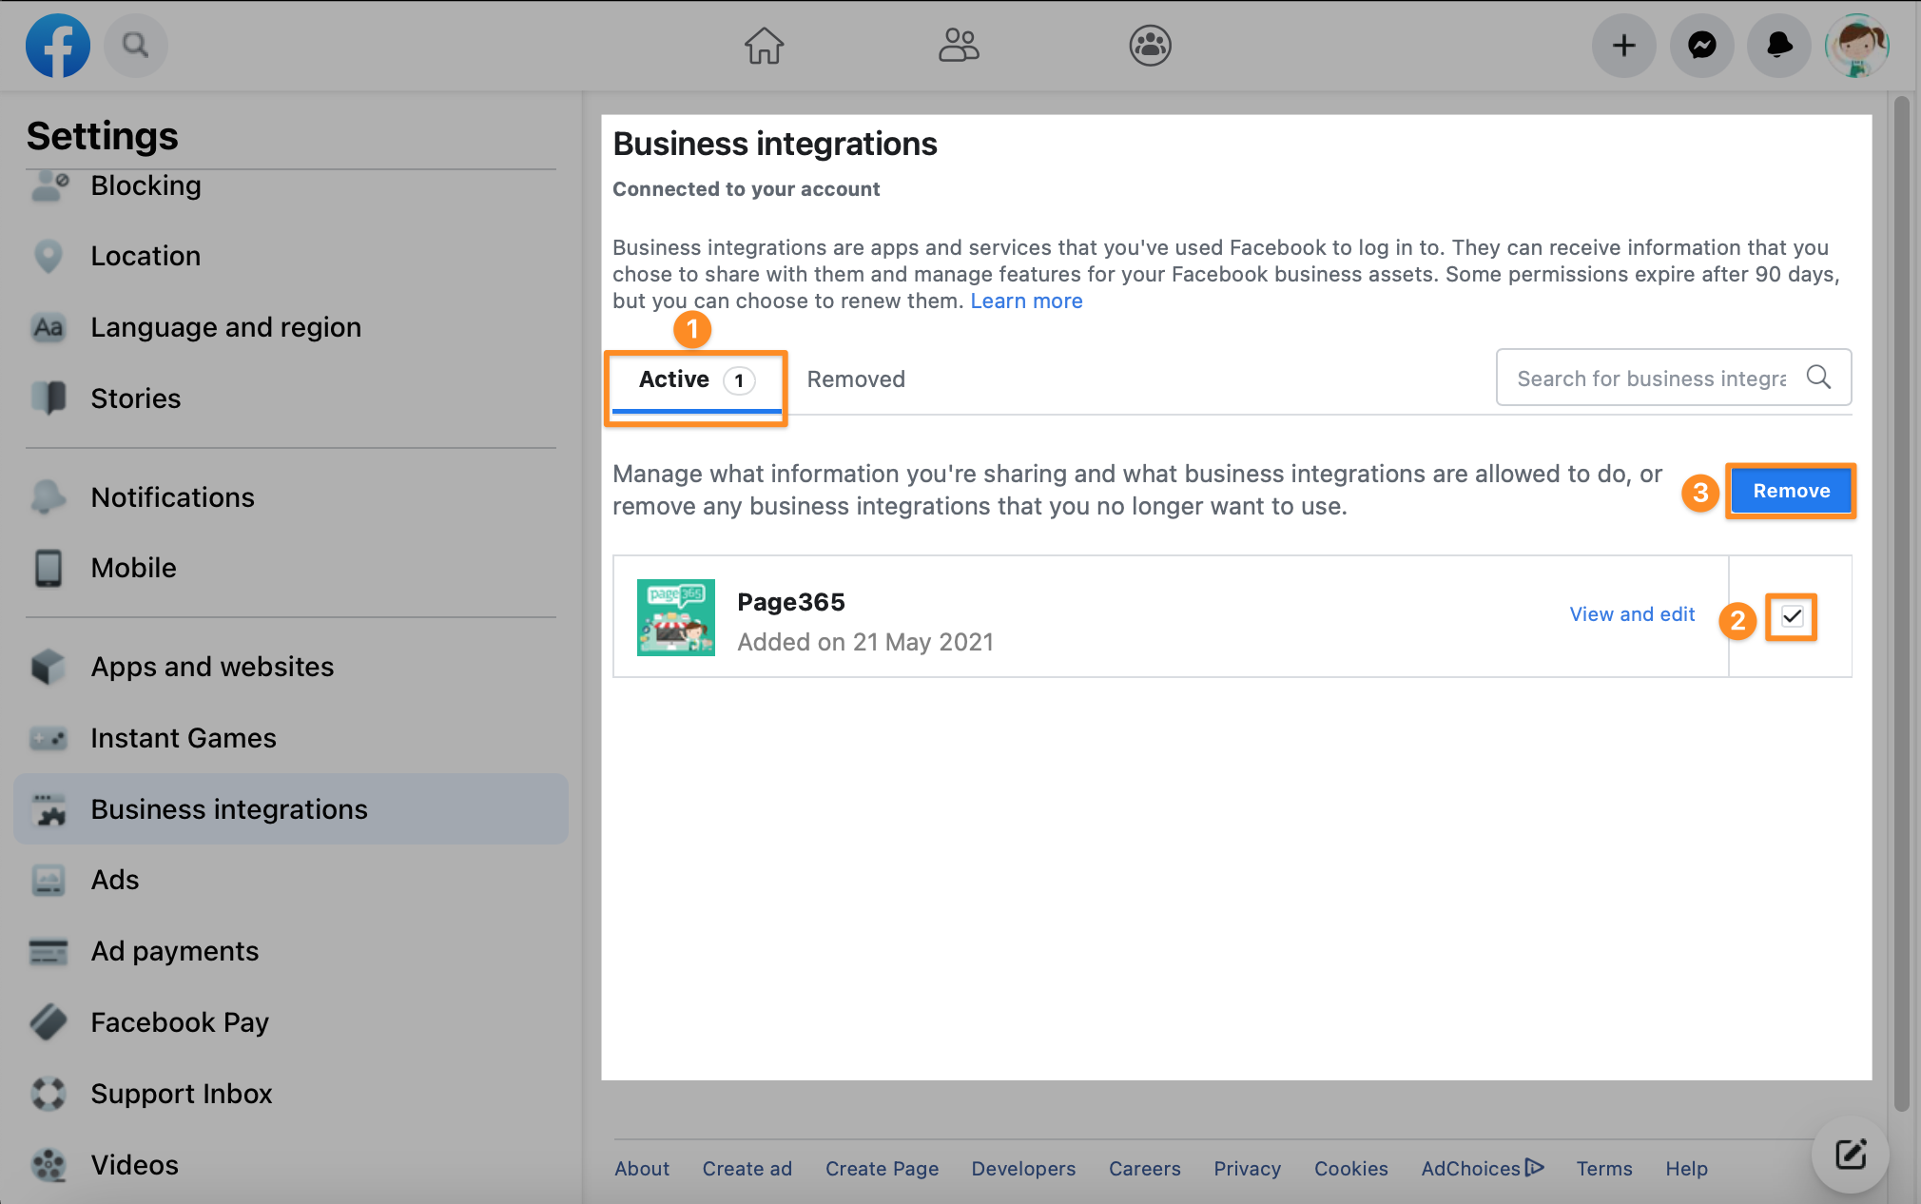This screenshot has width=1921, height=1204.
Task: Click the search magnifier beside Facebook logo
Action: [135, 45]
